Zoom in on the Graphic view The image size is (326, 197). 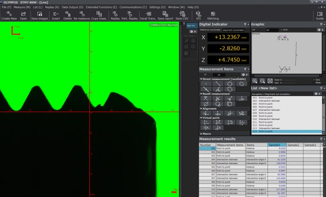tap(255, 80)
